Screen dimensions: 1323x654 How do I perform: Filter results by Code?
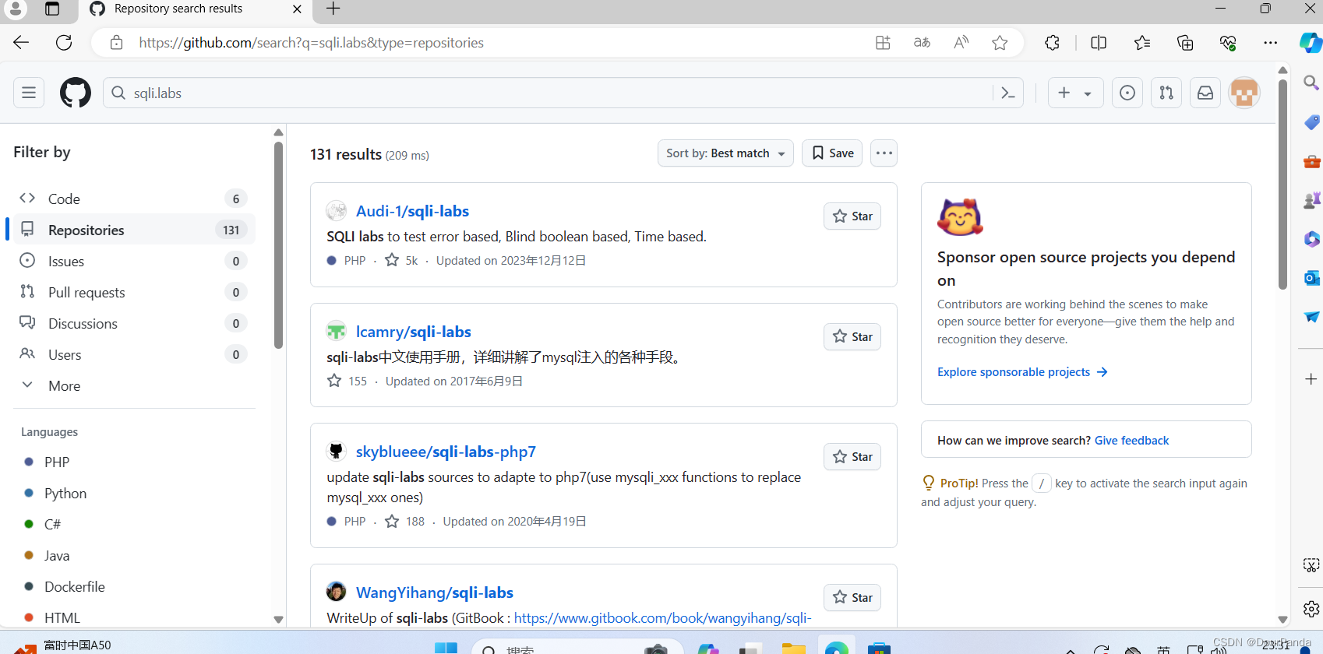[x=134, y=199]
